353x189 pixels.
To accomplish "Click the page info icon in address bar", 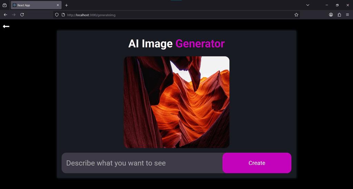I will (x=63, y=15).
